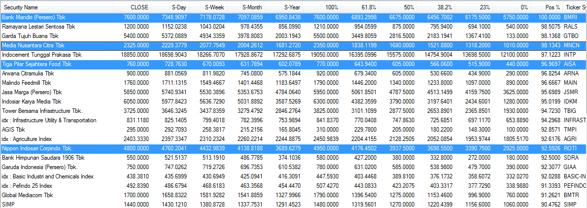The width and height of the screenshot is (587, 208).
Task: Click the S-Day column header
Action: 171,7
